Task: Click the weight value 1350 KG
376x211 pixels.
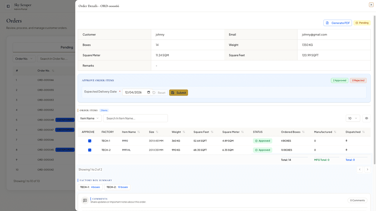Action: point(307,45)
